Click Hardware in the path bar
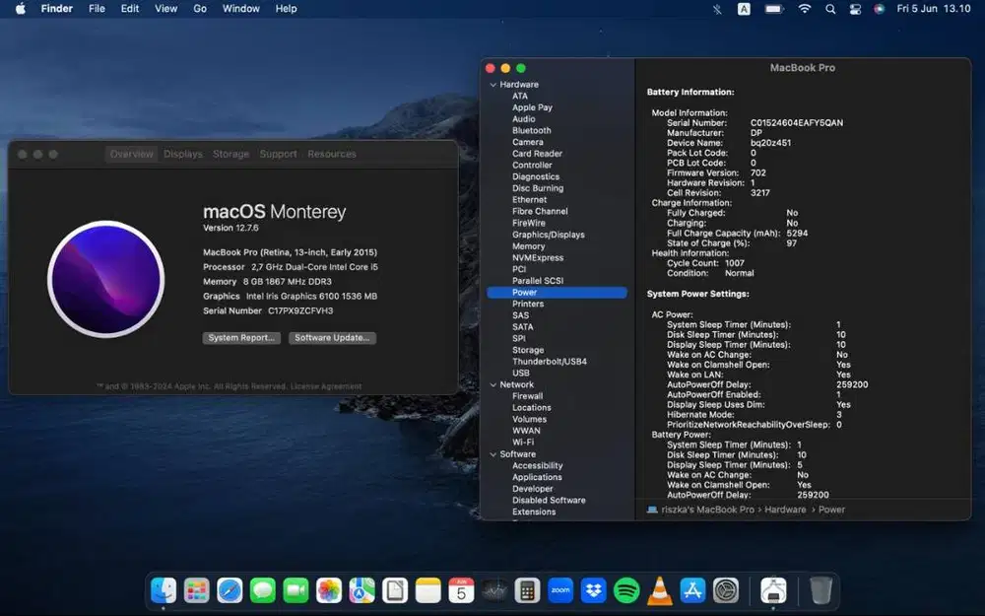Image resolution: width=985 pixels, height=616 pixels. [x=785, y=510]
